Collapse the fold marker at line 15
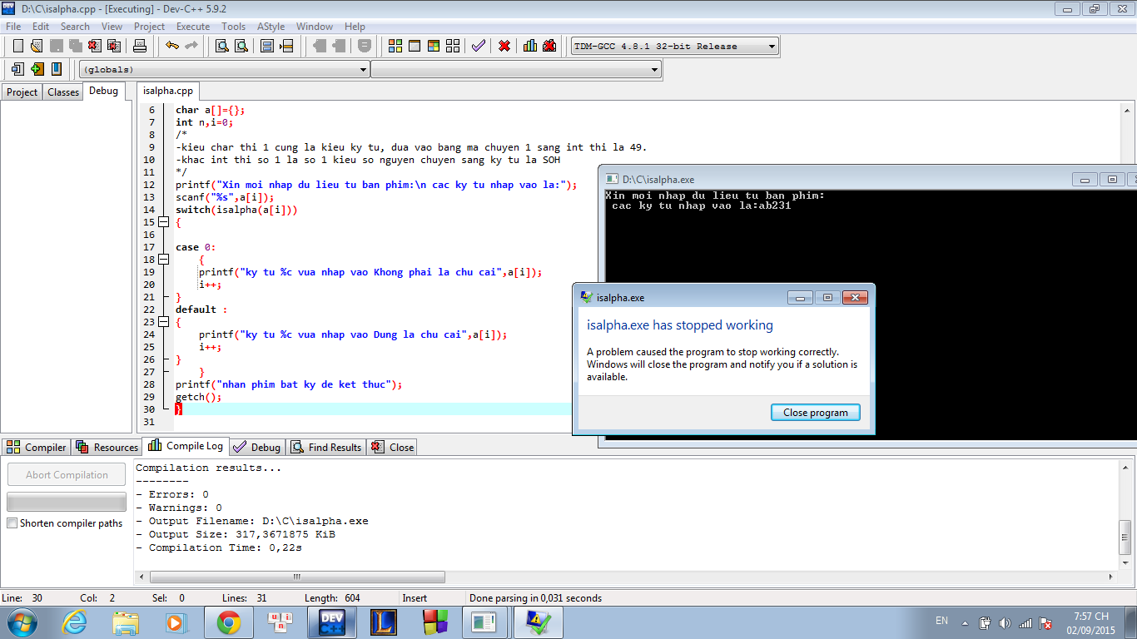 pos(164,222)
